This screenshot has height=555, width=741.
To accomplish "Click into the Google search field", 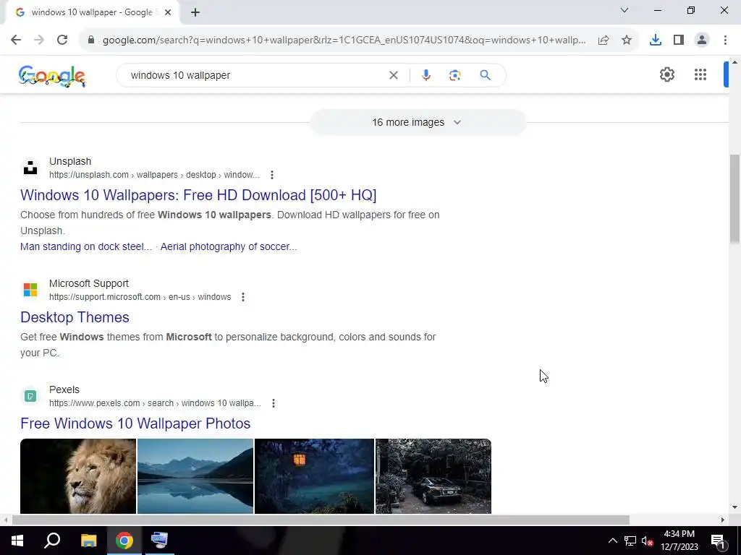I will (255, 75).
